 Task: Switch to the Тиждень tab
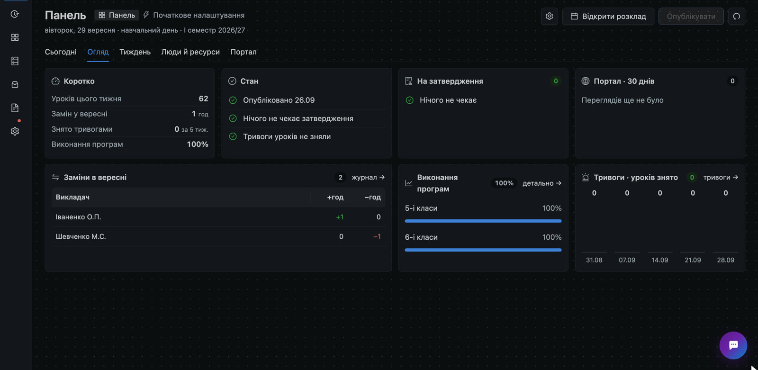point(135,52)
